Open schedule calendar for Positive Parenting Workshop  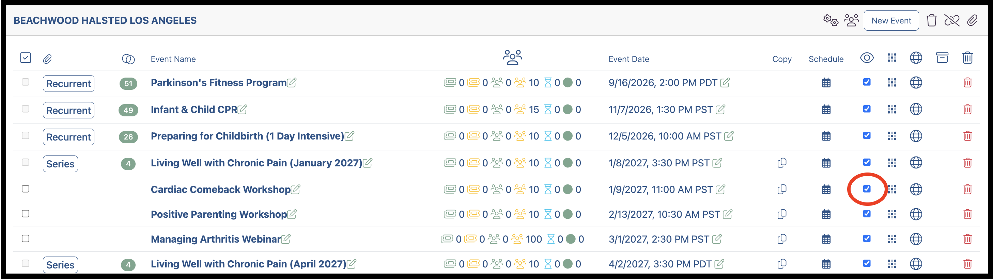coord(826,215)
